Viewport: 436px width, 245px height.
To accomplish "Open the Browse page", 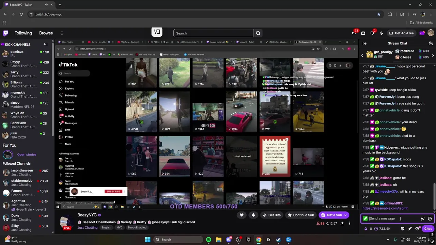I will 46,33.
